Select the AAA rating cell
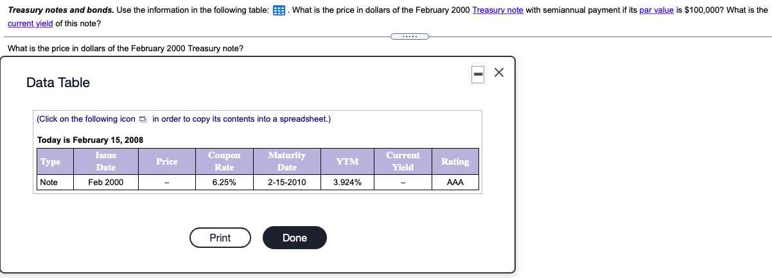Image resolution: width=772 pixels, height=278 pixels. point(455,183)
